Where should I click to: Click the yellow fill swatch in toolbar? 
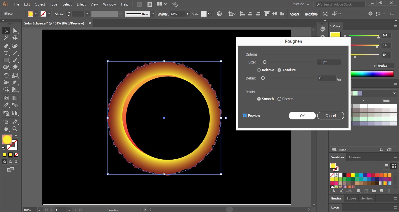pyautogui.click(x=6, y=139)
